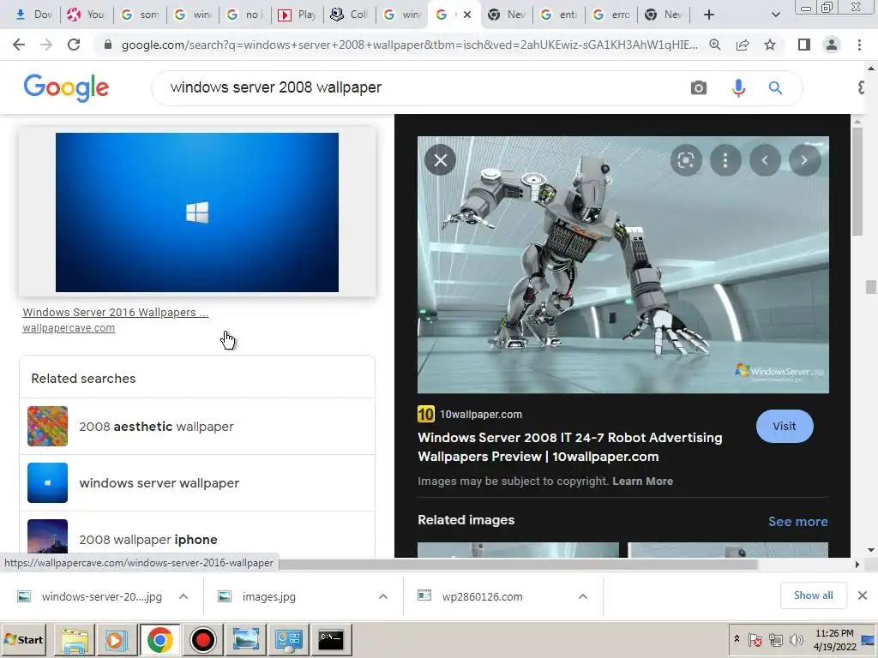Show hidden tray icons arrow

tap(737, 639)
